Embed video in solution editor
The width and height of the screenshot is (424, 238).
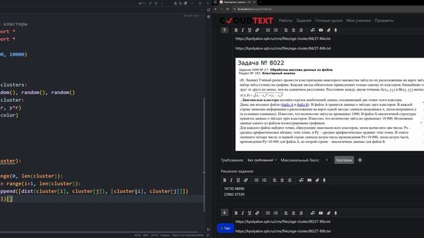pyautogui.click(x=309, y=180)
